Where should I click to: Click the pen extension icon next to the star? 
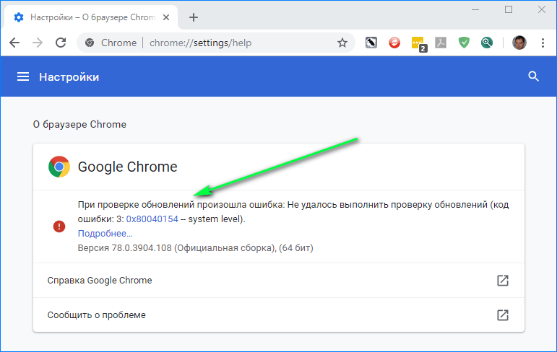(371, 43)
